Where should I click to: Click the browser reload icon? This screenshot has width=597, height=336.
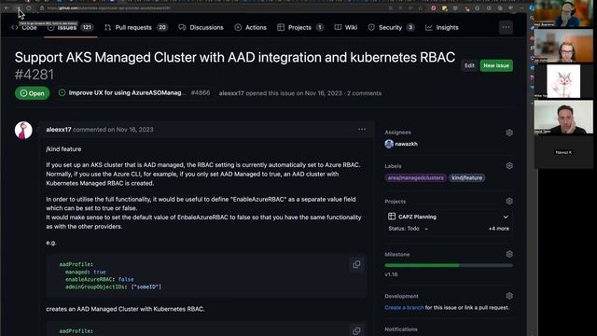coord(29,8)
